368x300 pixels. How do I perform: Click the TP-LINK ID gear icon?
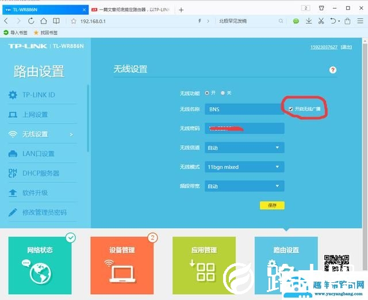(13, 95)
